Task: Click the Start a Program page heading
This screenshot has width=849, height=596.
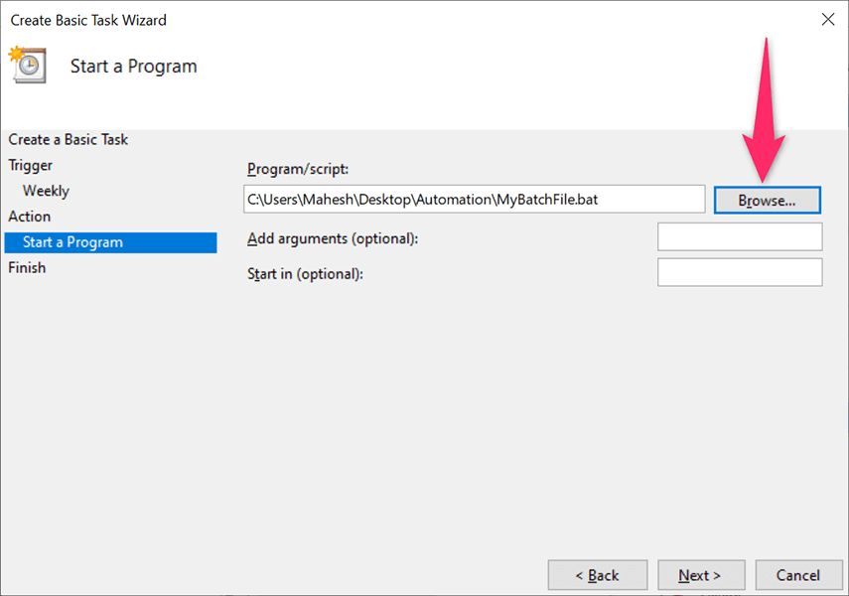Action: pos(133,67)
